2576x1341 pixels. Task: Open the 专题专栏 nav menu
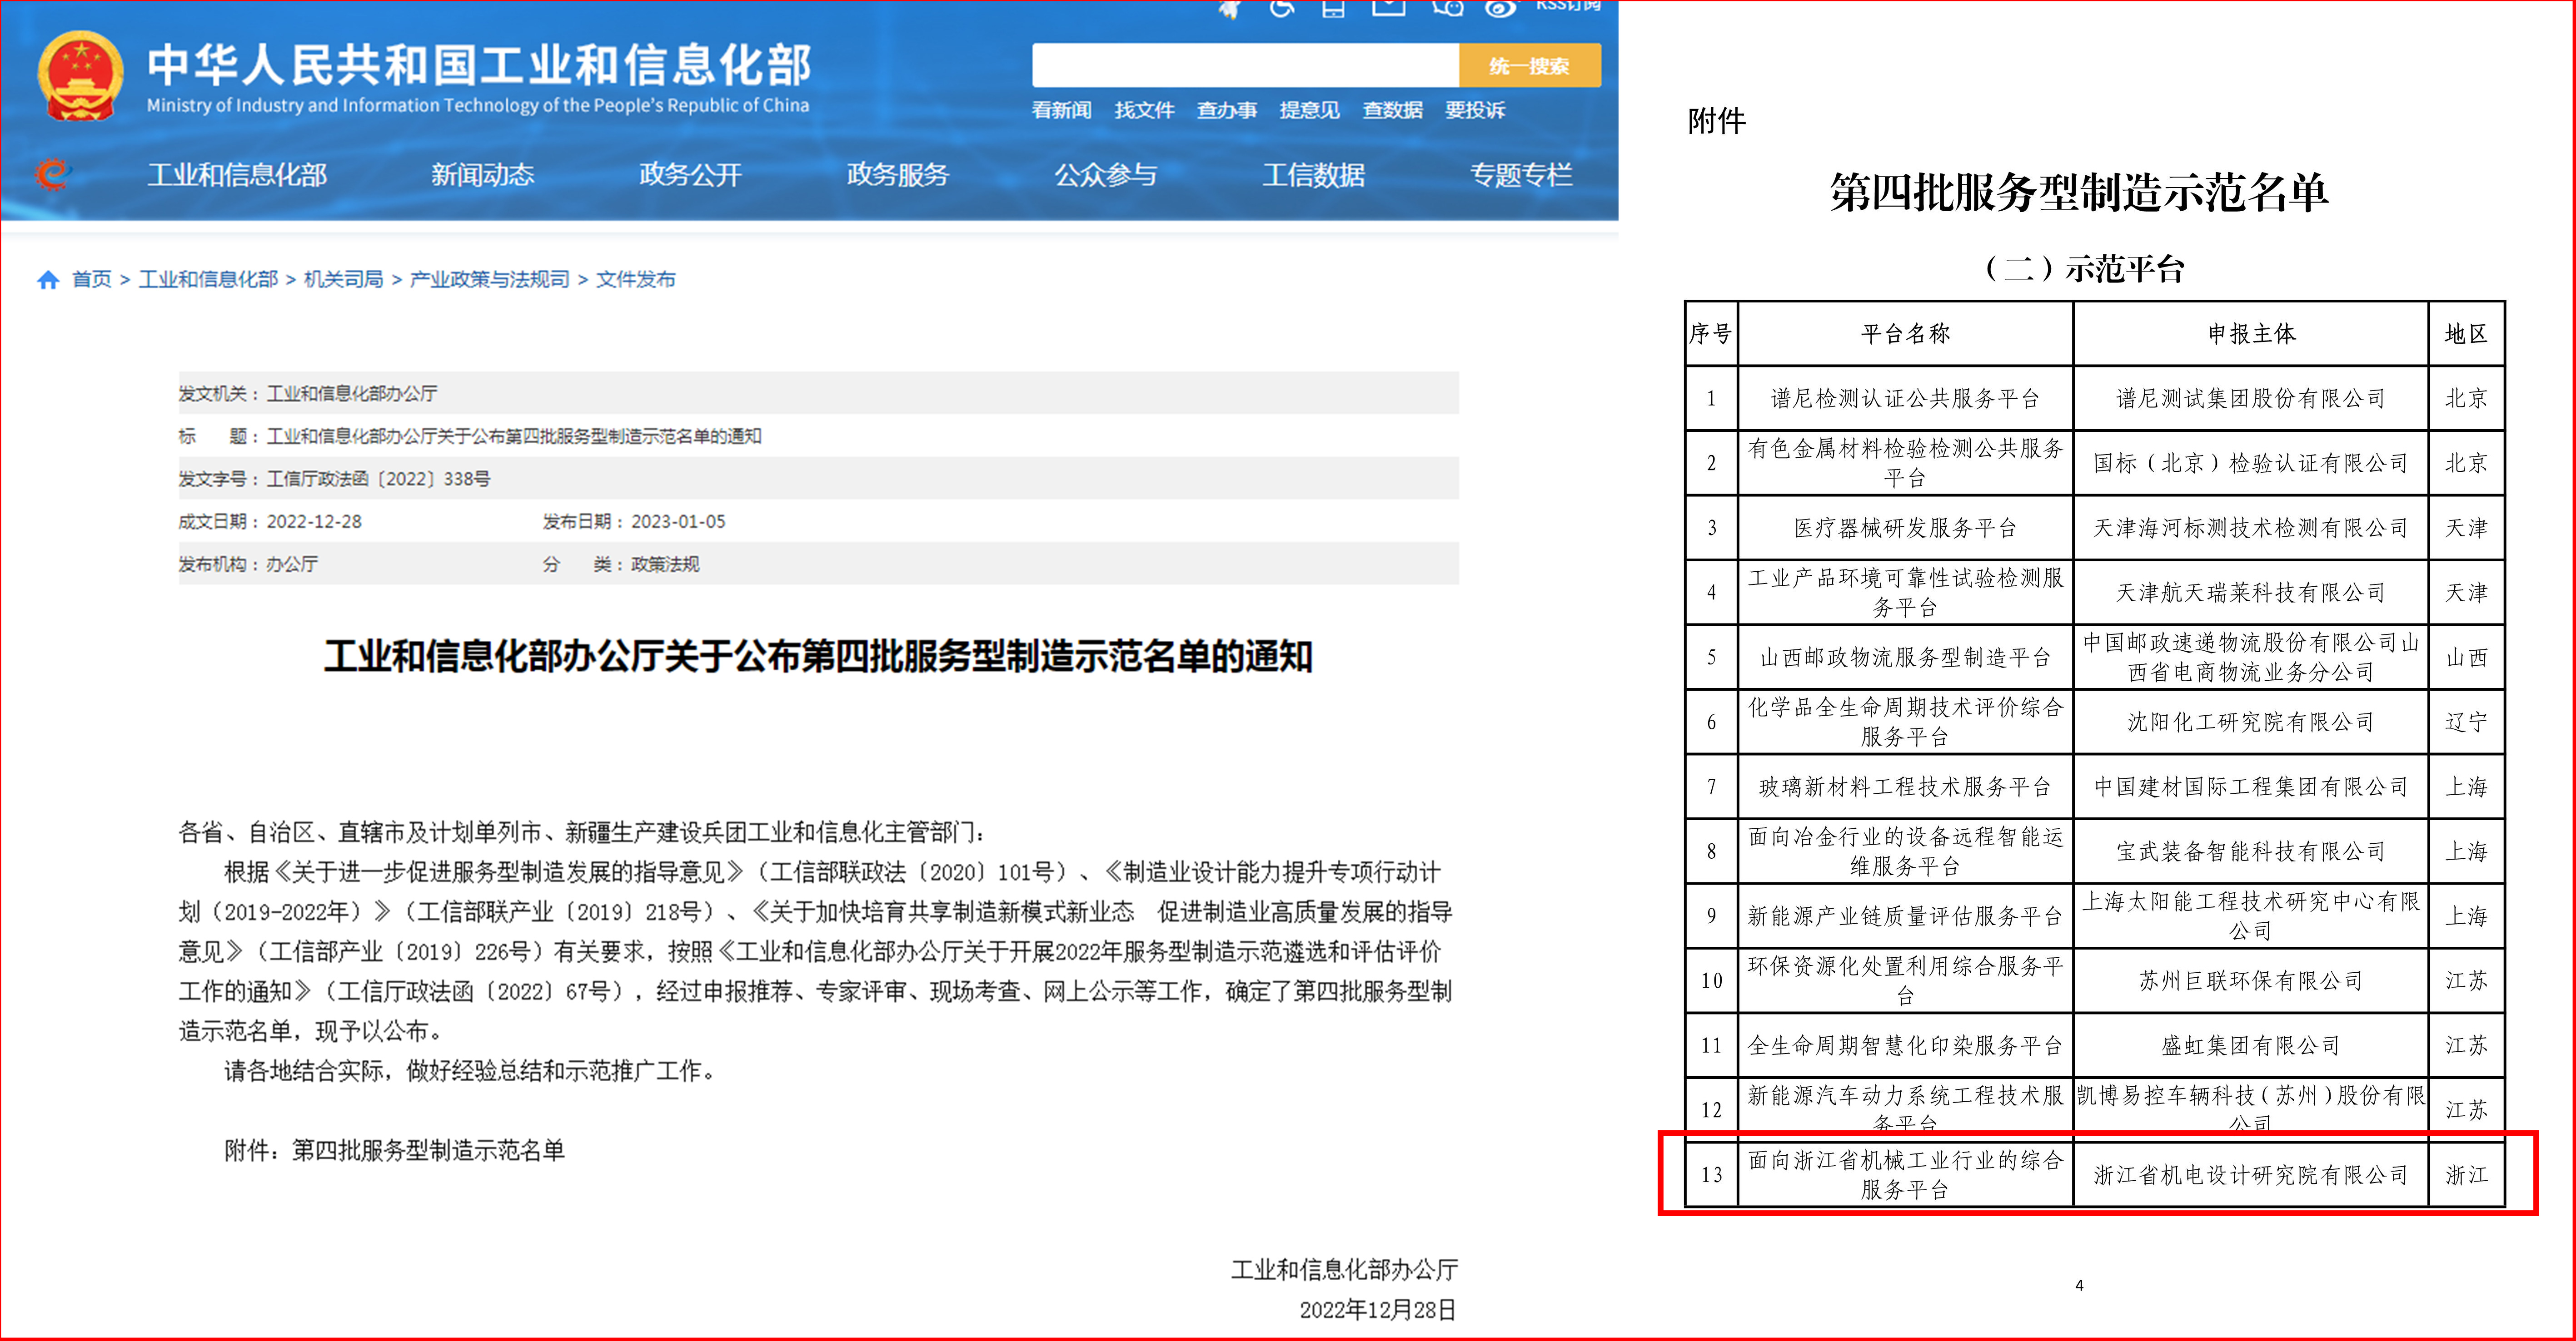click(x=1521, y=175)
